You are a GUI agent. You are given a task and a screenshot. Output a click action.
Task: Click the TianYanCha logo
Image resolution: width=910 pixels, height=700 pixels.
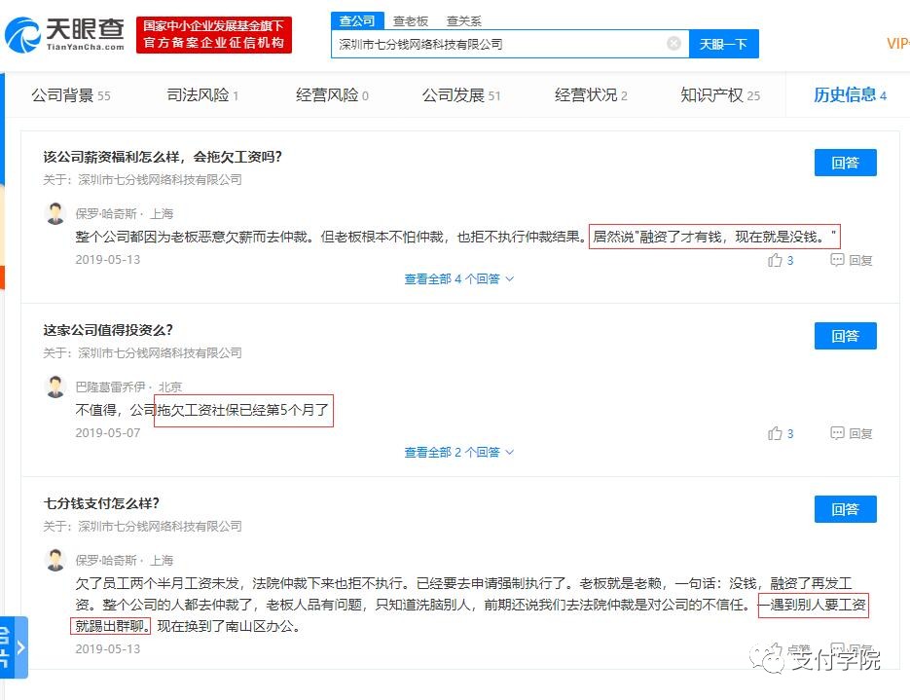(x=65, y=35)
